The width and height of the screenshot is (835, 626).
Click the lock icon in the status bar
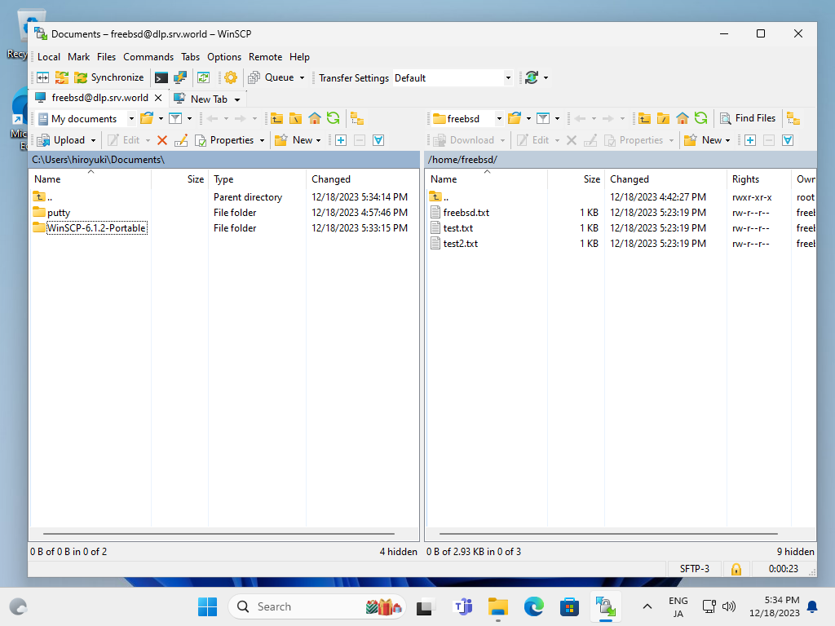[x=736, y=569]
